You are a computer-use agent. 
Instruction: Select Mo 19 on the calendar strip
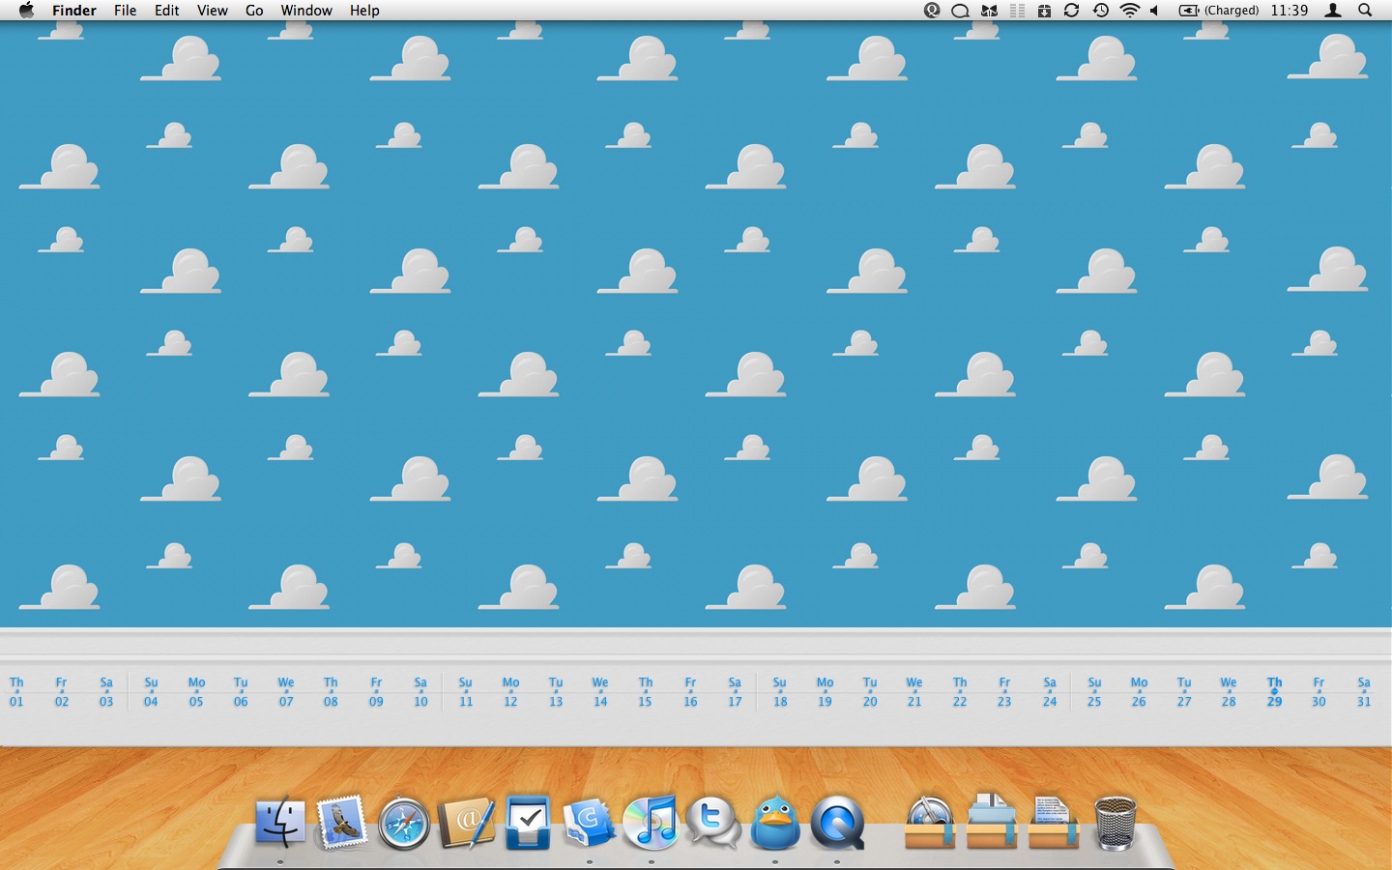tap(825, 692)
